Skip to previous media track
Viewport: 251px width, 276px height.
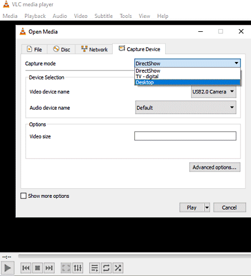(x=26, y=268)
